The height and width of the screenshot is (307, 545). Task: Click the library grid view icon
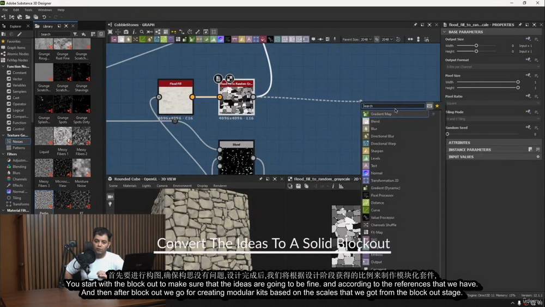93,34
